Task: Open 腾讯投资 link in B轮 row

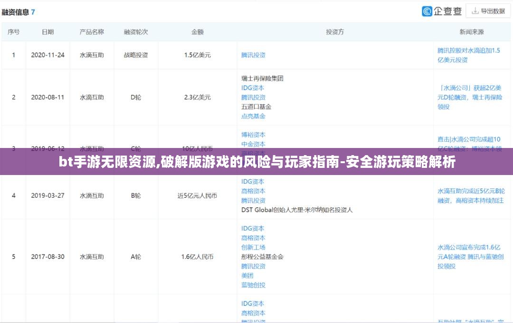Action: coord(253,201)
